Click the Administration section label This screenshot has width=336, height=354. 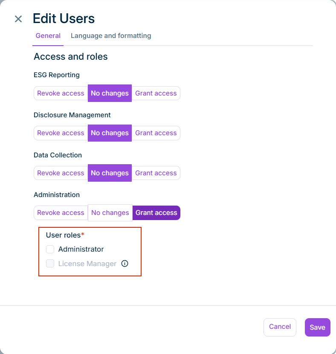click(57, 195)
